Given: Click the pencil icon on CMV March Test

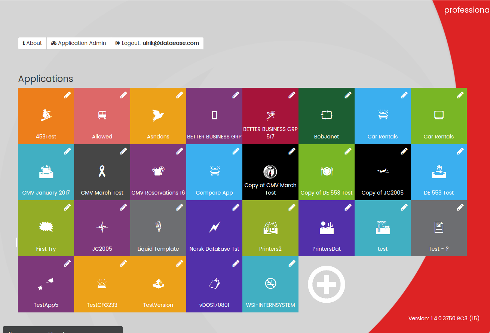Looking at the screenshot, I should click(123, 151).
